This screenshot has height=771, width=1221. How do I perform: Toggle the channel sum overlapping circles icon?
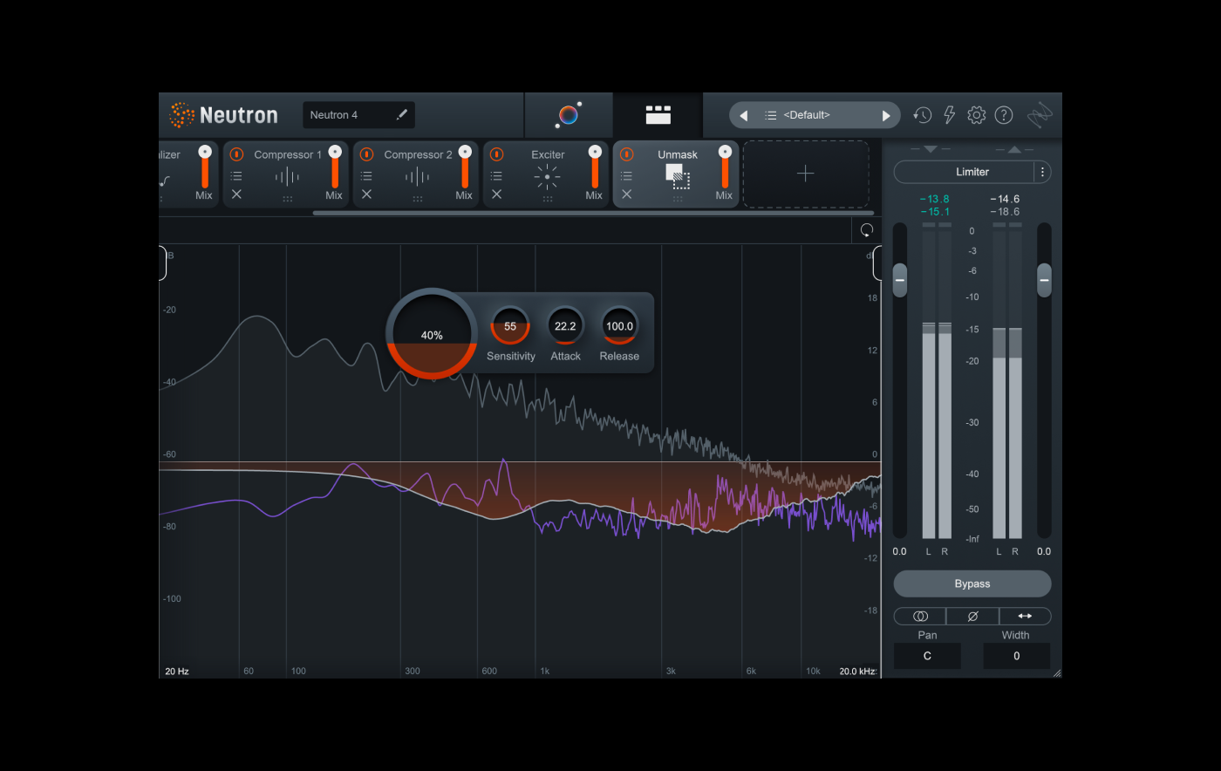920,616
